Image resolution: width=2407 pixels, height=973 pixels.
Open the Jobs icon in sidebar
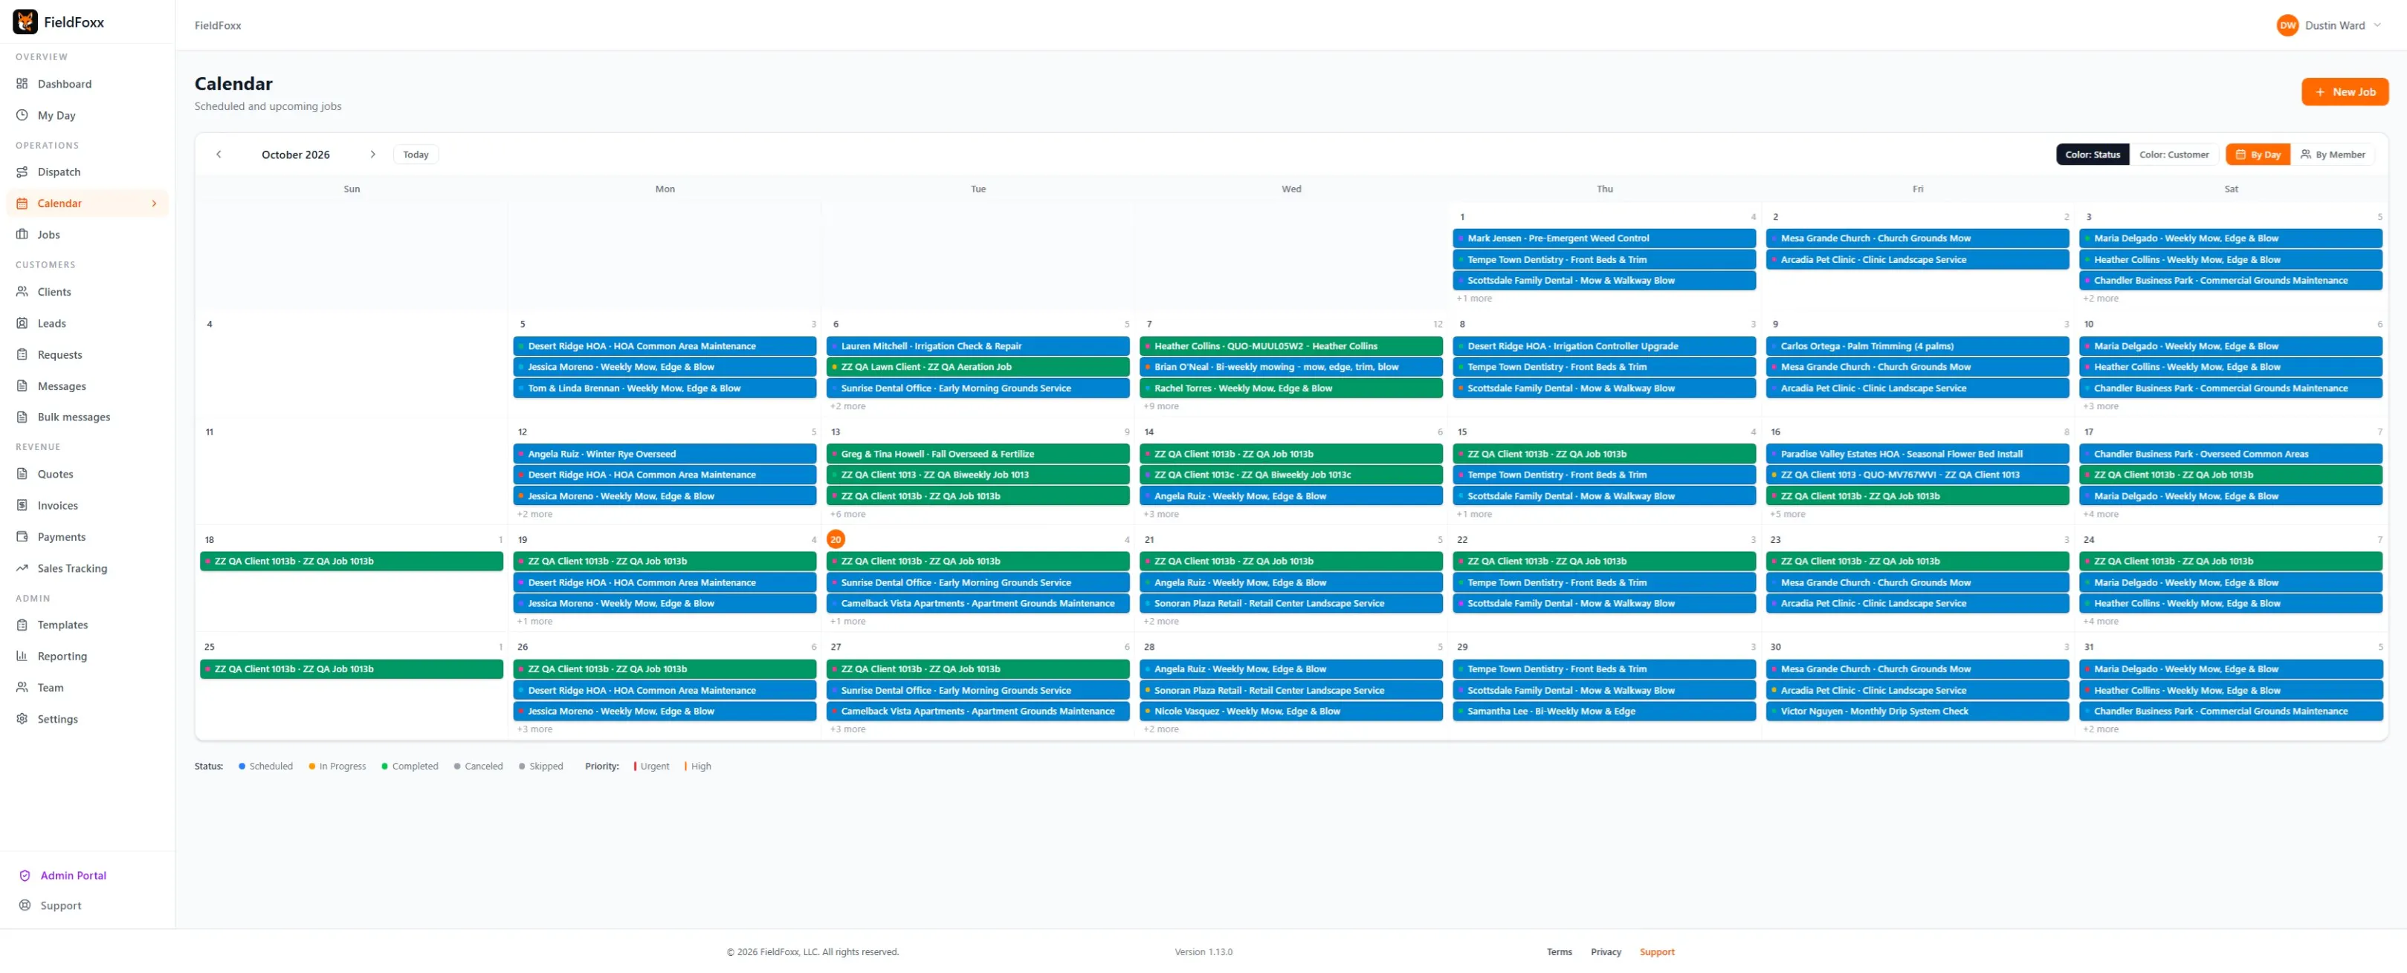pyautogui.click(x=22, y=235)
